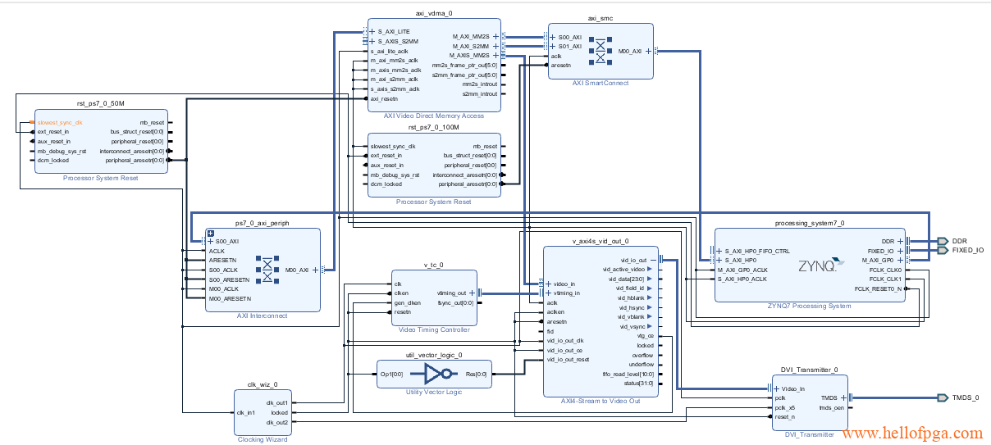Screen dimensions: 991x445
Task: Select the AXI Video Direct Memory Access label
Action: (433, 116)
